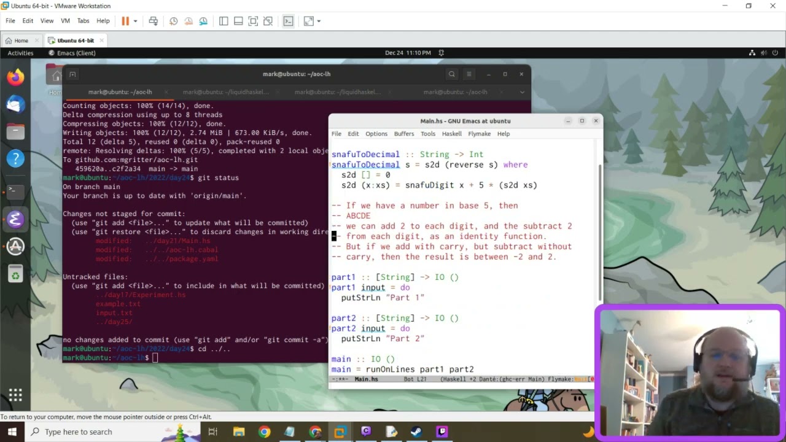
Task: Click the terminal command prompt cursor
Action: pyautogui.click(x=155, y=357)
